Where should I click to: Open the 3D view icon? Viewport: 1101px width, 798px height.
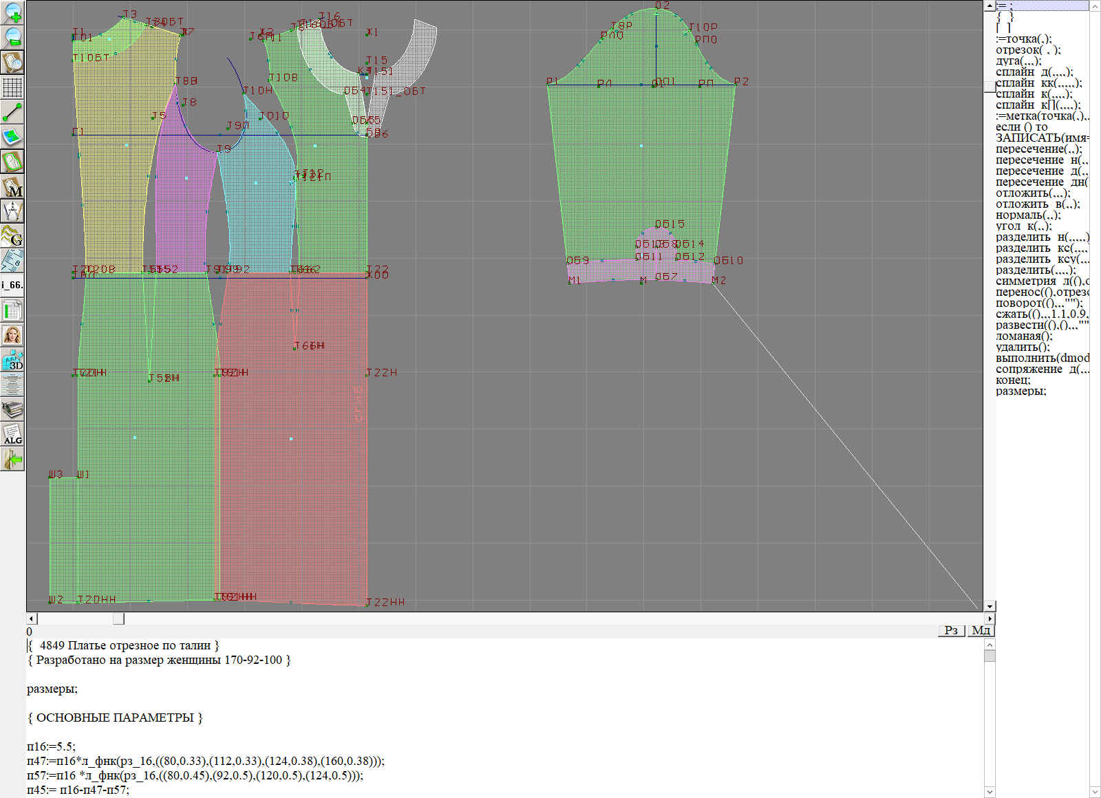click(12, 360)
